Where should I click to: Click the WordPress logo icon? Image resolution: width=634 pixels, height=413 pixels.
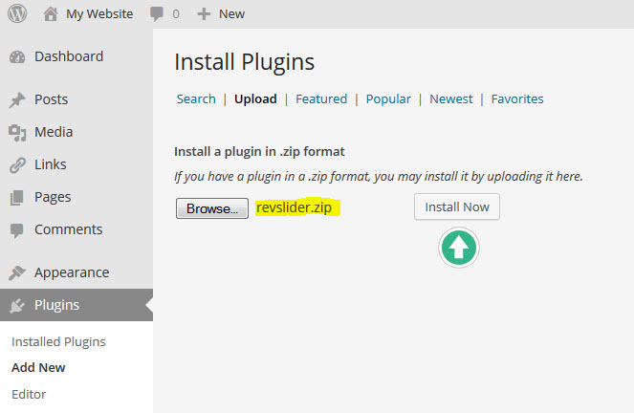pos(17,13)
